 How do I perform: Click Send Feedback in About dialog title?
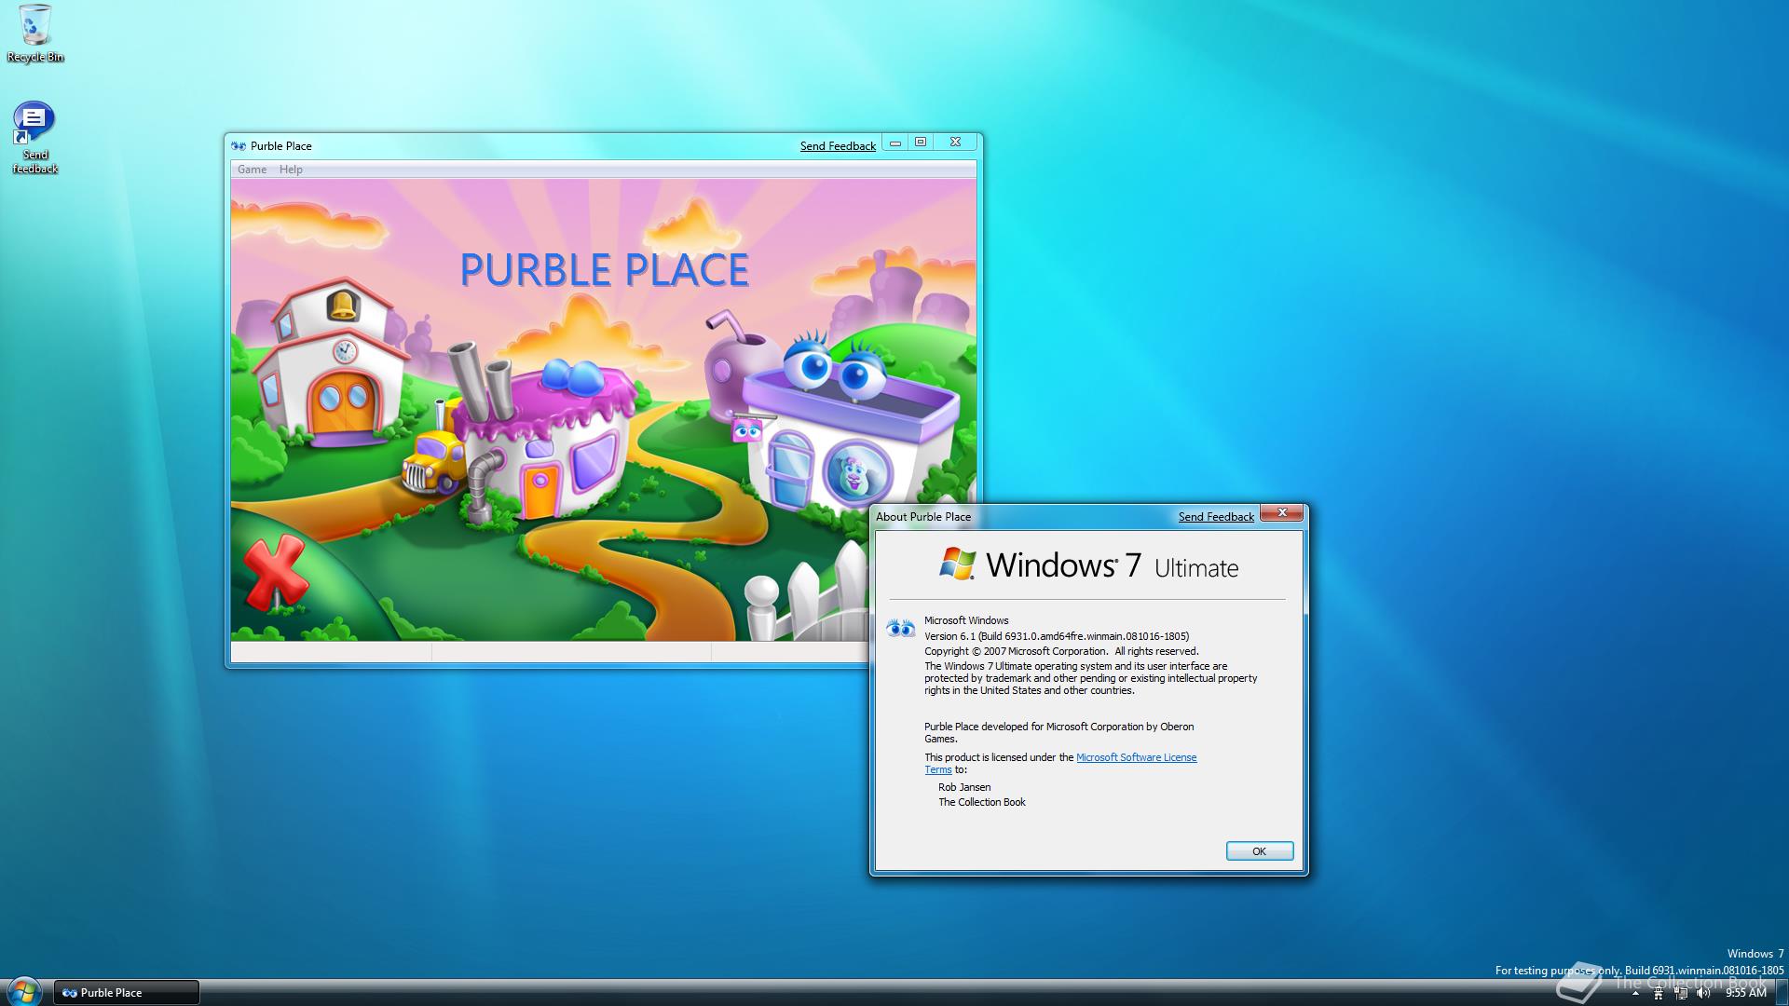(1216, 517)
